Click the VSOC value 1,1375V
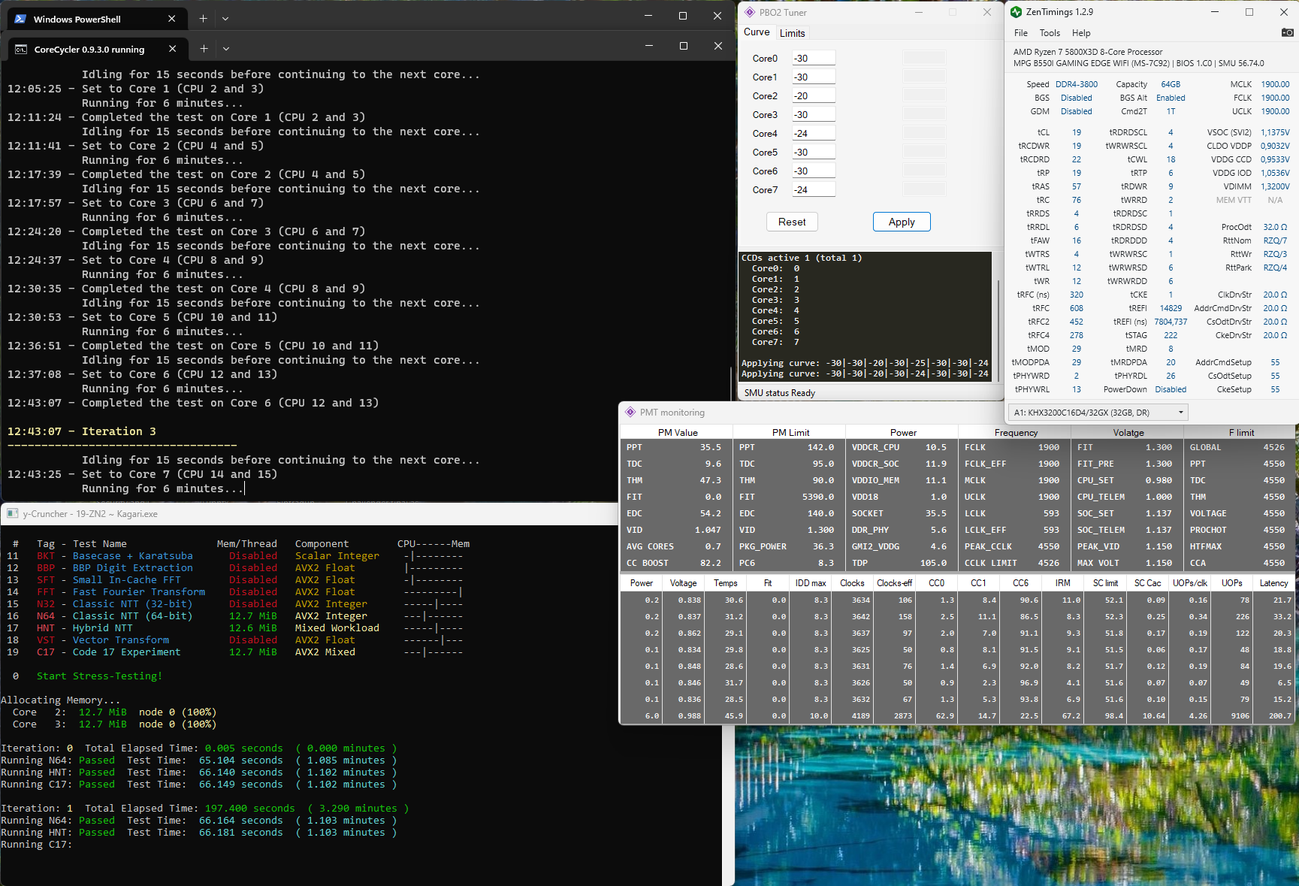This screenshot has width=1299, height=886. click(x=1275, y=132)
